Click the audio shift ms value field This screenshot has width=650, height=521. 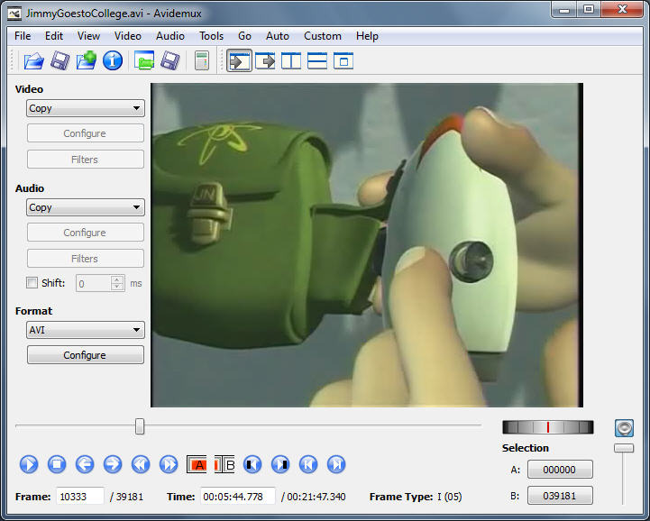click(x=94, y=284)
